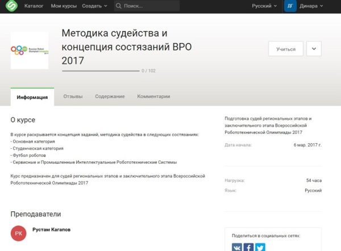The image size is (341, 251).
Task: Switch to the Отзывы tab
Action: (x=73, y=97)
